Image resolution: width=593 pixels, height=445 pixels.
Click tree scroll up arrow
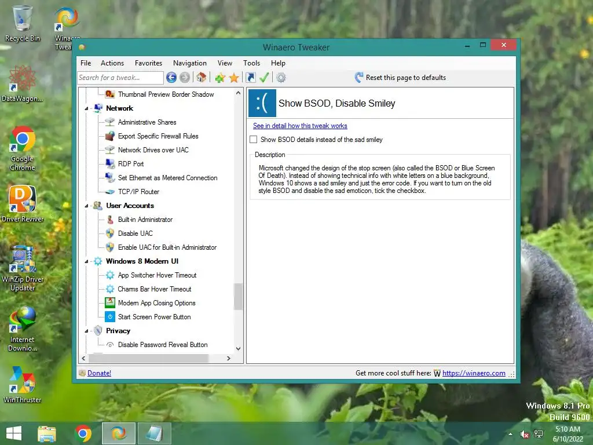[238, 93]
